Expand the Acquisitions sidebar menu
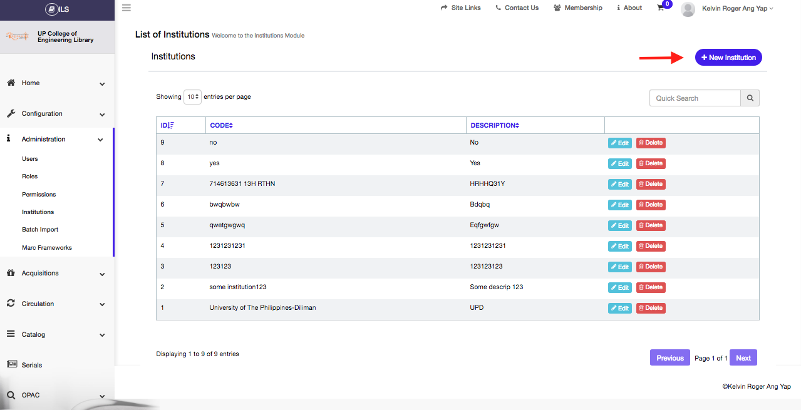 (56, 274)
